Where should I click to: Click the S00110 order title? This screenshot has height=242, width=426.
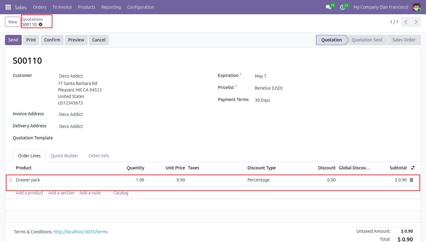pos(27,61)
